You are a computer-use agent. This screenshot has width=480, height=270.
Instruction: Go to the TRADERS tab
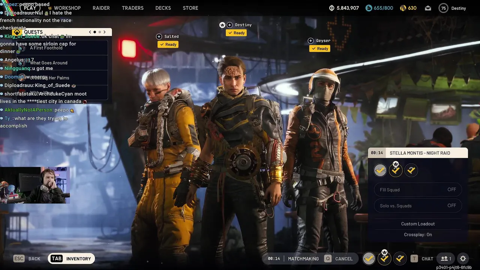pos(133,8)
